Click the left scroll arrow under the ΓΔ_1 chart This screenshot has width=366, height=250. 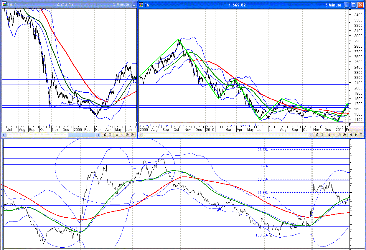4,135
